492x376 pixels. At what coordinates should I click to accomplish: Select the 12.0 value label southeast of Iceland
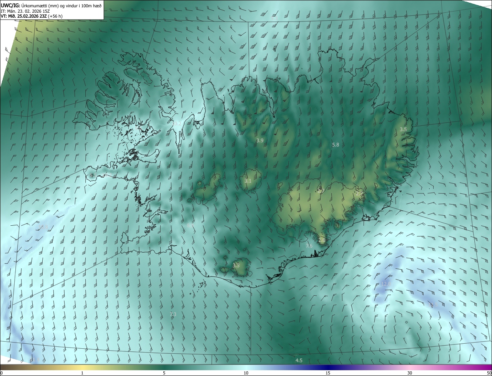[386, 284]
